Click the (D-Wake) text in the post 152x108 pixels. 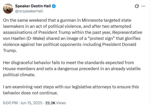coord(36,38)
